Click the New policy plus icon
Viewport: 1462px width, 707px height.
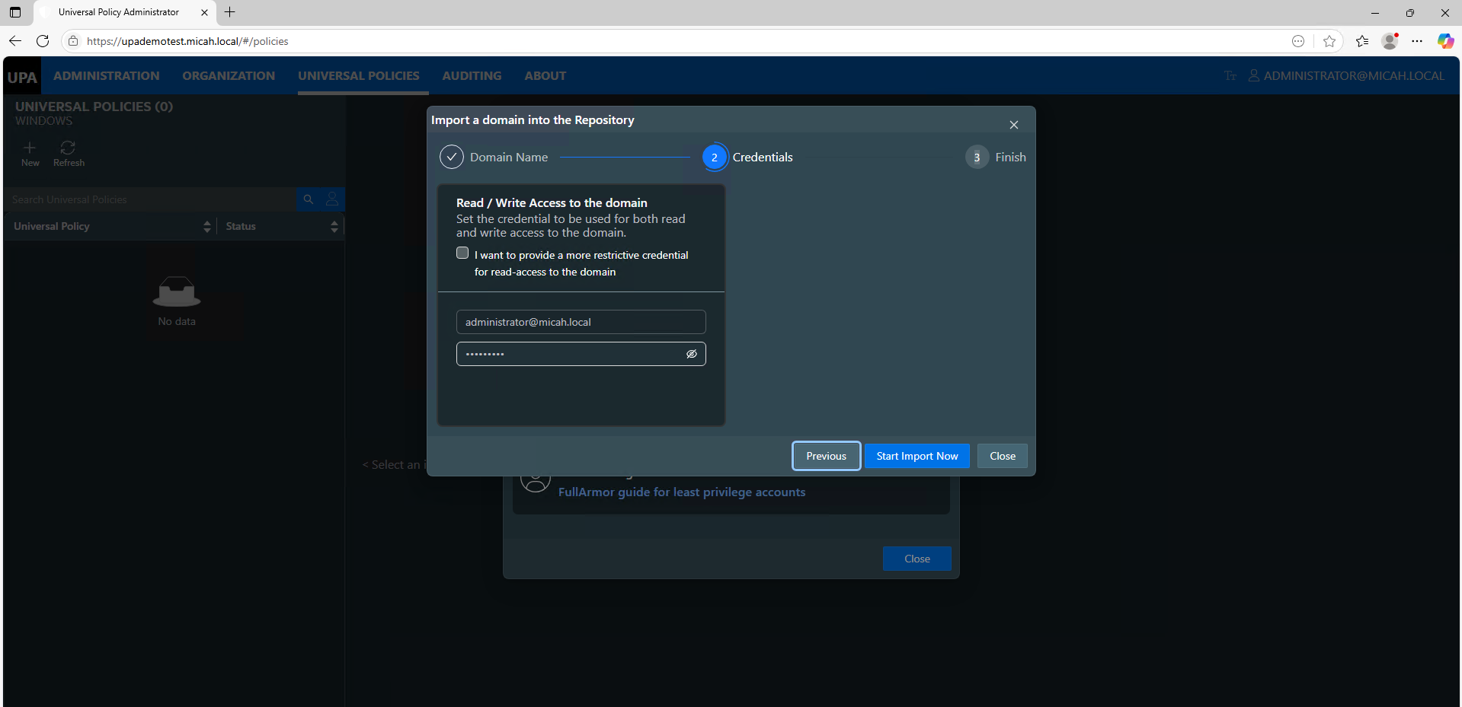30,148
